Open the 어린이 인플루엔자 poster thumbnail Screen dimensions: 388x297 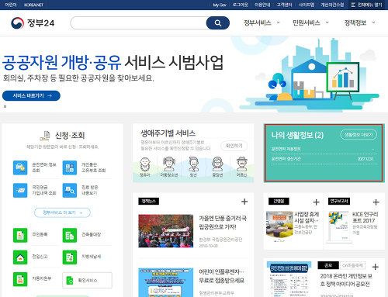coord(166,282)
